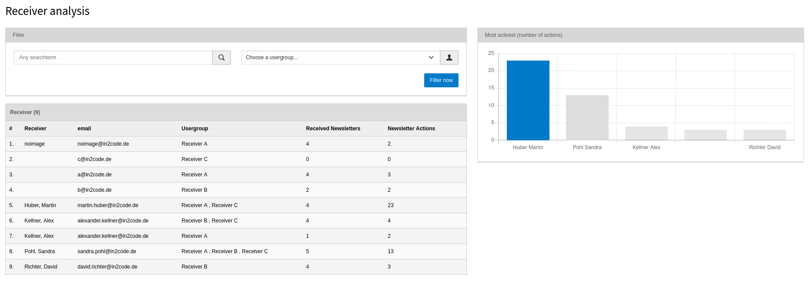Click the blue Huber Martin bar
The height and width of the screenshot is (283, 808).
click(x=528, y=100)
